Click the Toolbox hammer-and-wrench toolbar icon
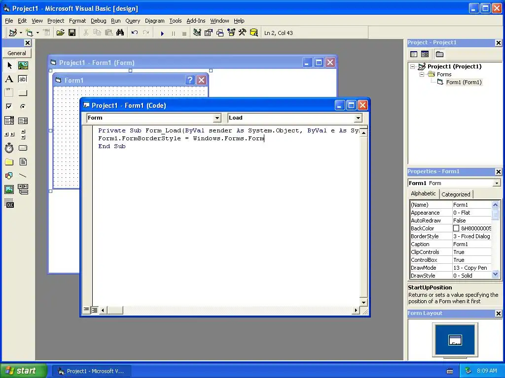505x378 pixels. point(242,33)
